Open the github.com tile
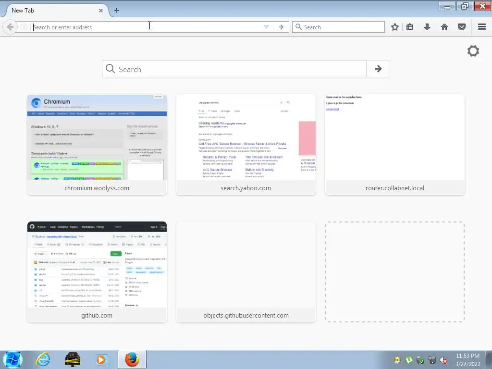Screen dimensions: 492x369 click(x=97, y=272)
